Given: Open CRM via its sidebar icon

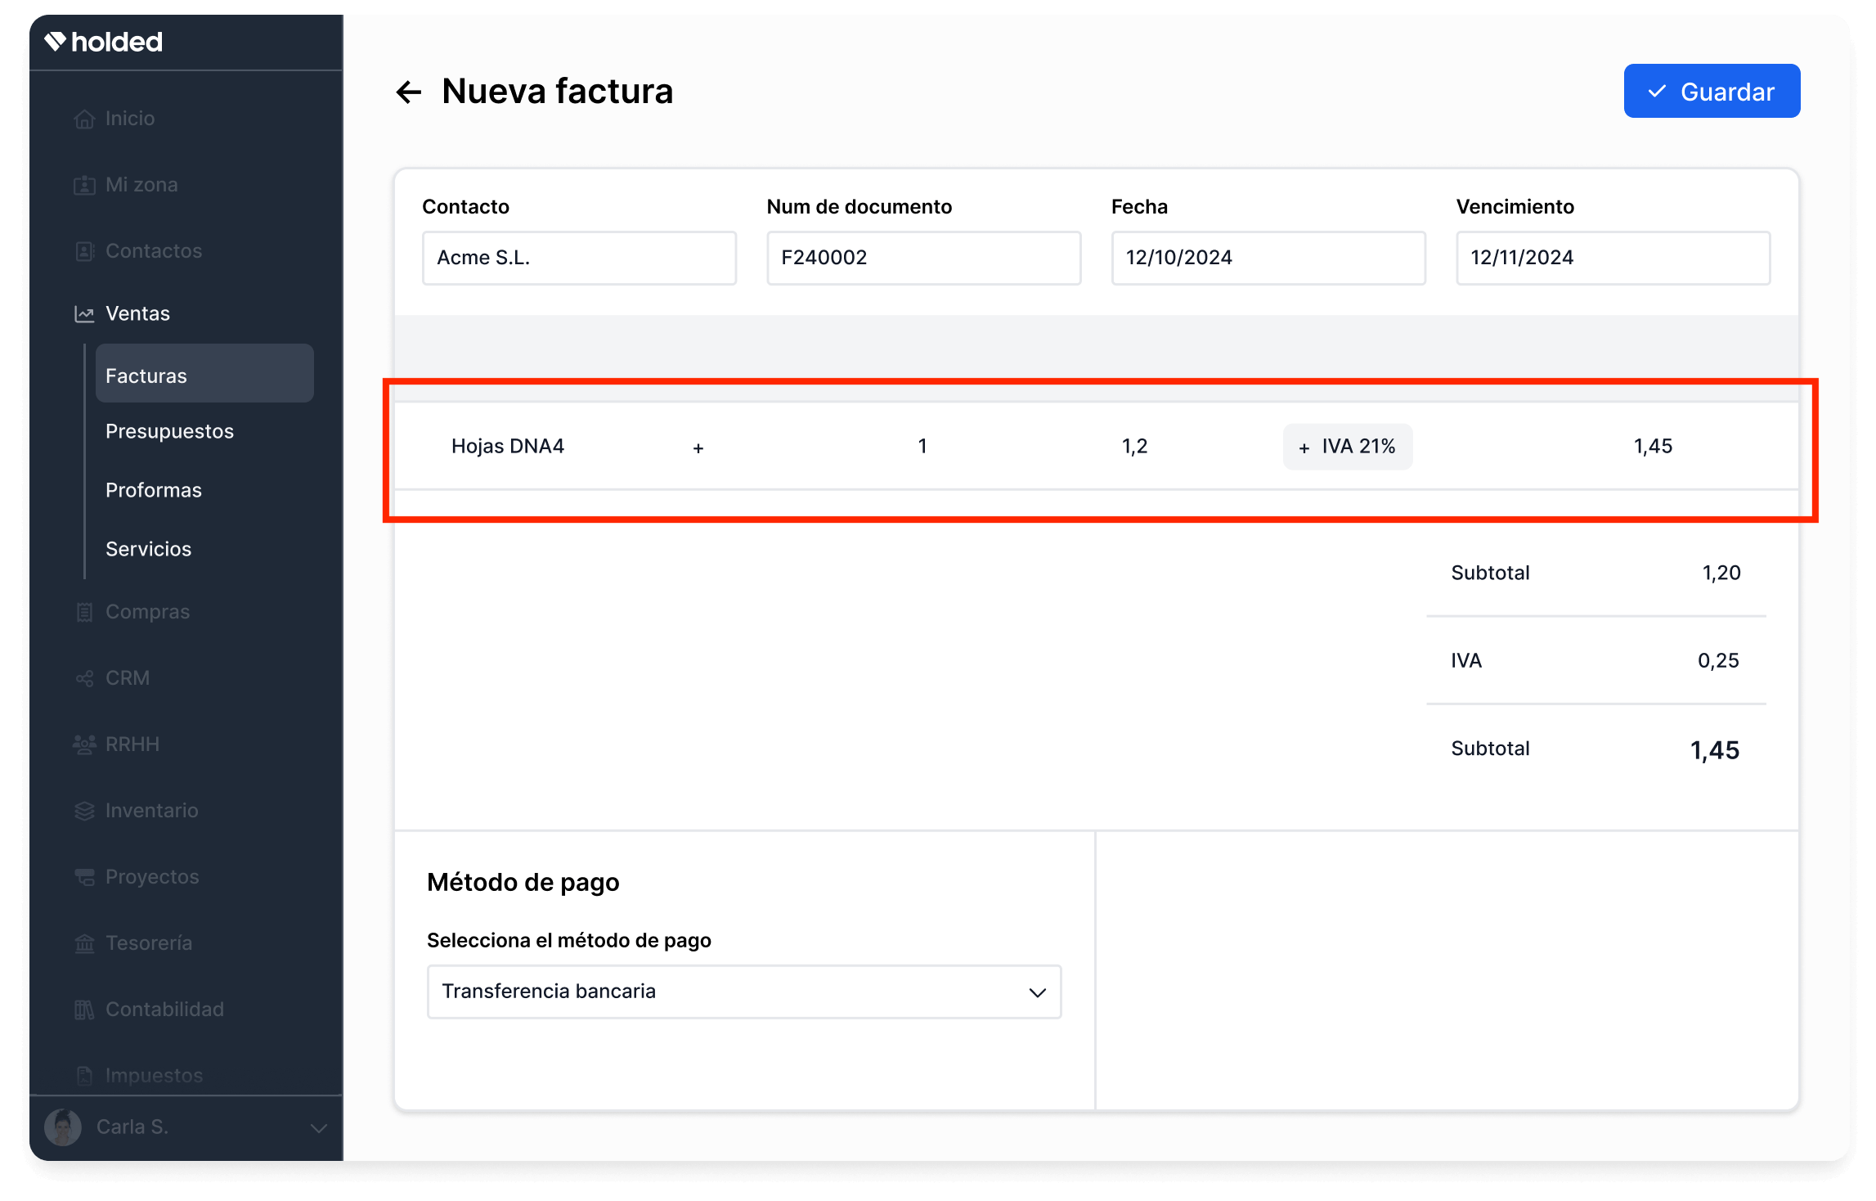Looking at the screenshot, I should point(84,679).
